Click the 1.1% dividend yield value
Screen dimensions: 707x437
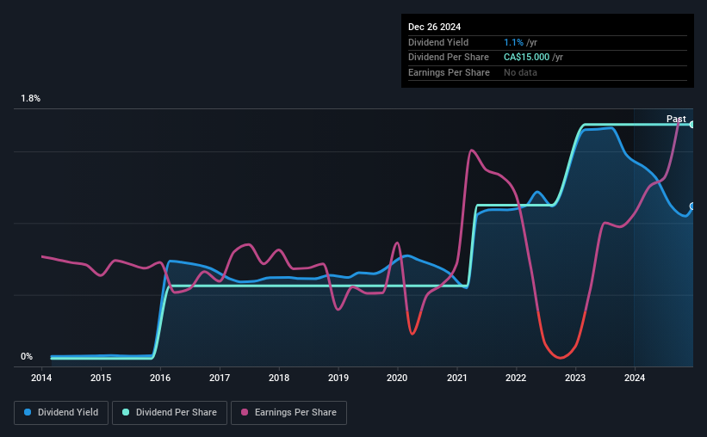513,42
